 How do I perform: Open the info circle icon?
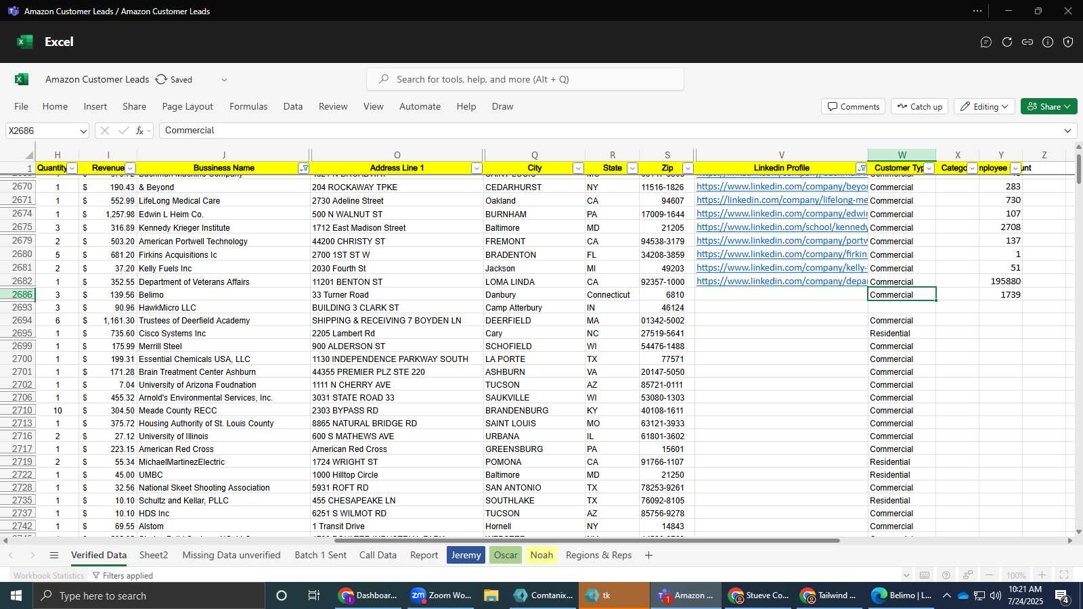[x=1048, y=42]
